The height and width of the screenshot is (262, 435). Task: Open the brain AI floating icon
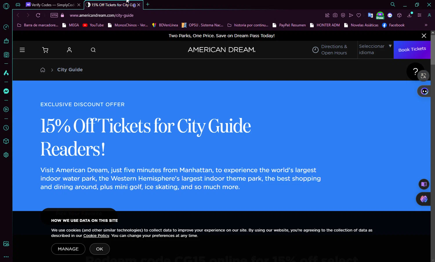424,199
